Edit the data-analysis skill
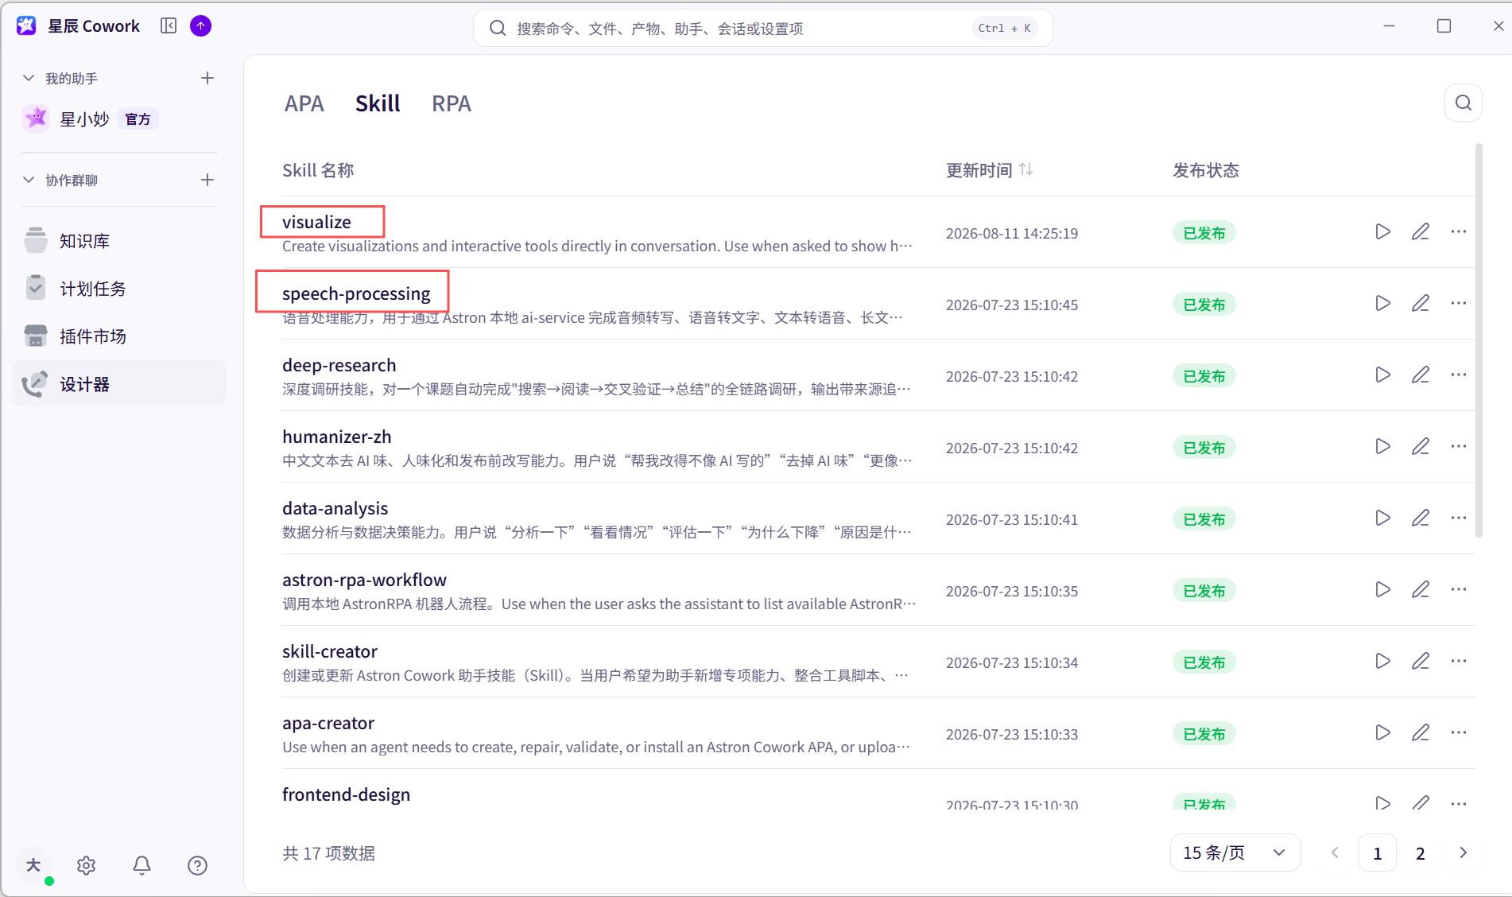This screenshot has height=897, width=1512. click(1421, 518)
